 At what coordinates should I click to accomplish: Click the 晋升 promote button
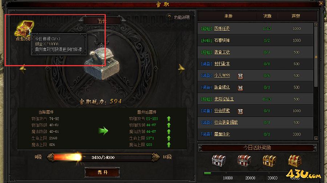[102, 172]
